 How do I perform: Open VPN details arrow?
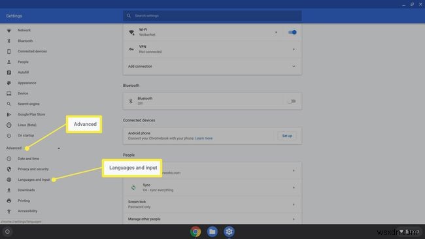pos(294,49)
